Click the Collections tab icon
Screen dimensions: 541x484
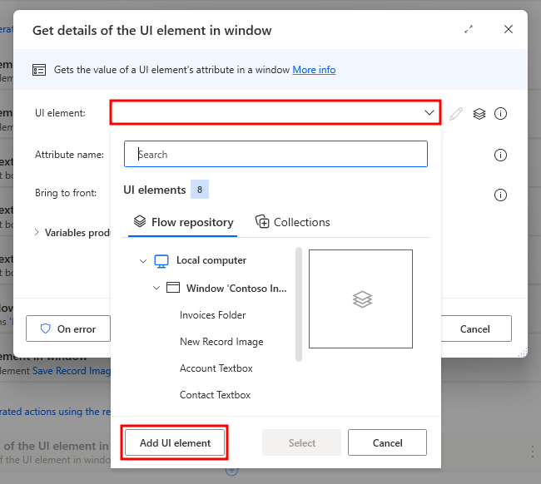[x=262, y=221]
